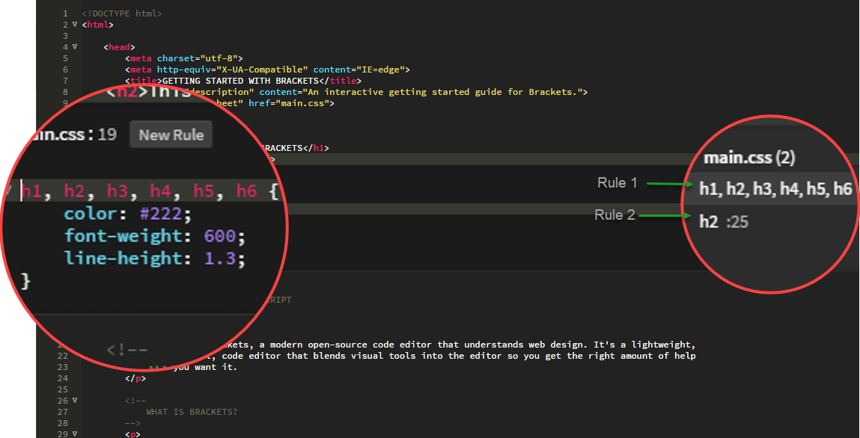Select Rule 2 entry h2 :25
This screenshot has width=860, height=438.
click(x=725, y=221)
